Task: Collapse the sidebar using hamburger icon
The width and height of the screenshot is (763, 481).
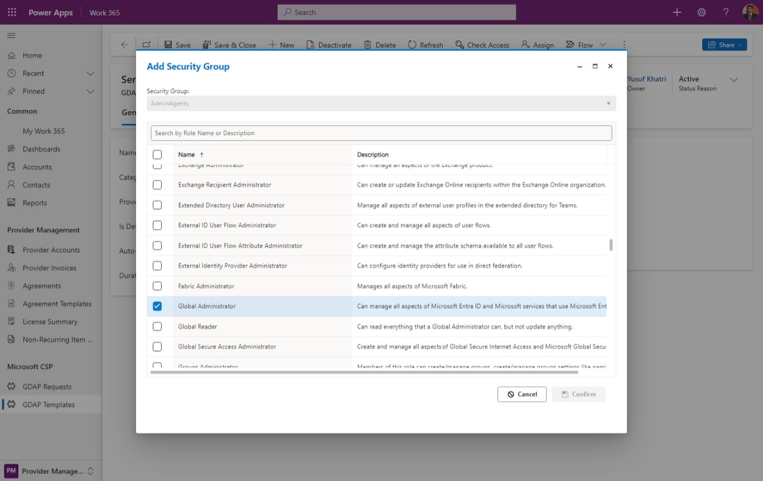Action: coord(11,36)
